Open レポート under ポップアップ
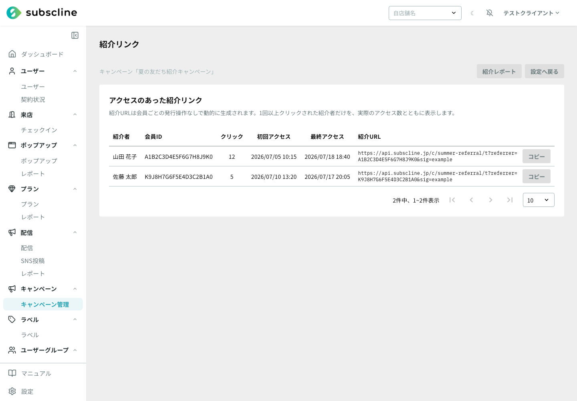Image resolution: width=577 pixels, height=401 pixels. pos(33,174)
